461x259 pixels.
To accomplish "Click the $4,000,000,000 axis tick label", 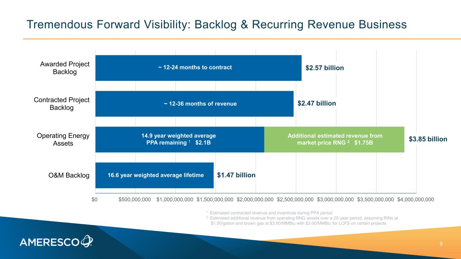I will pyautogui.click(x=415, y=199).
